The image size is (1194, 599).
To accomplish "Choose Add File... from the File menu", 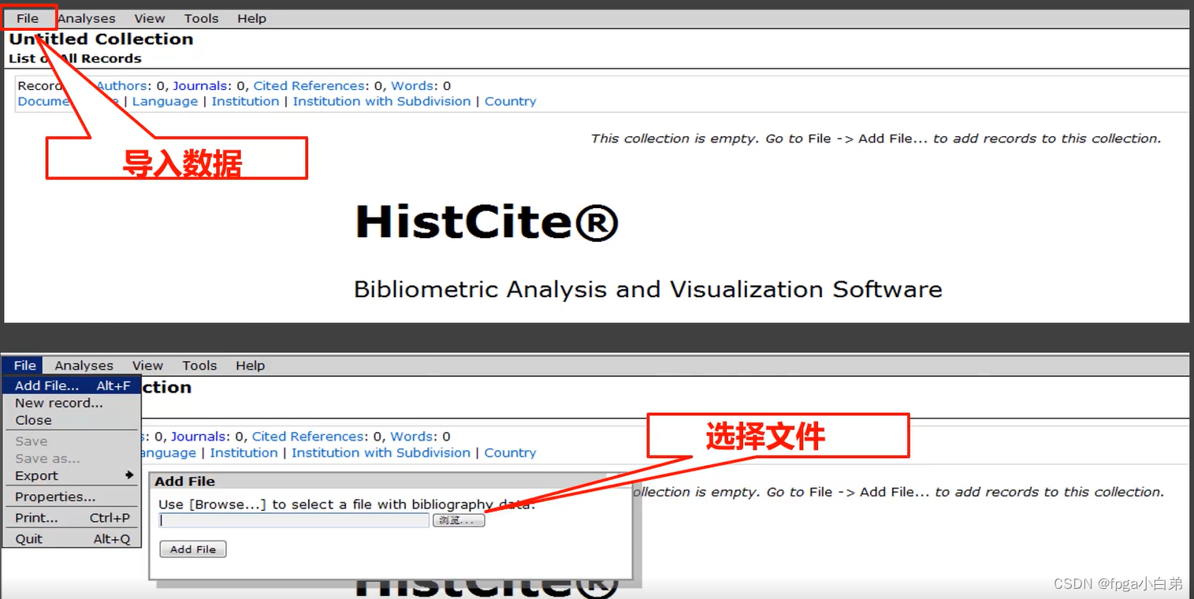I will pyautogui.click(x=72, y=386).
